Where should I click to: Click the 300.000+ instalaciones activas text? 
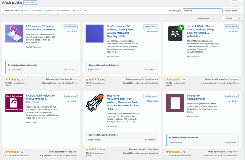pos(15,84)
